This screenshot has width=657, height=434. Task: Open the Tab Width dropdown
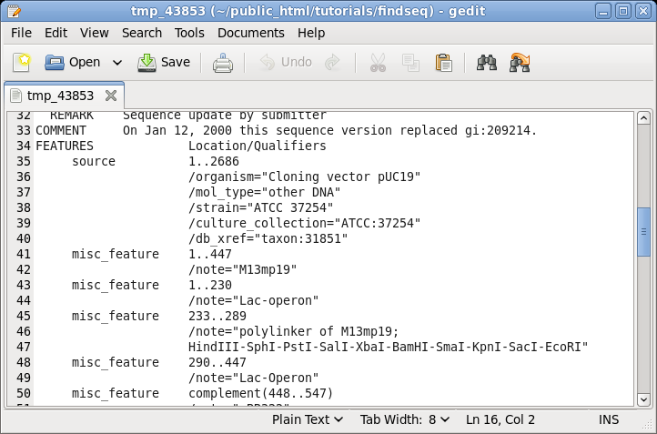pos(405,419)
